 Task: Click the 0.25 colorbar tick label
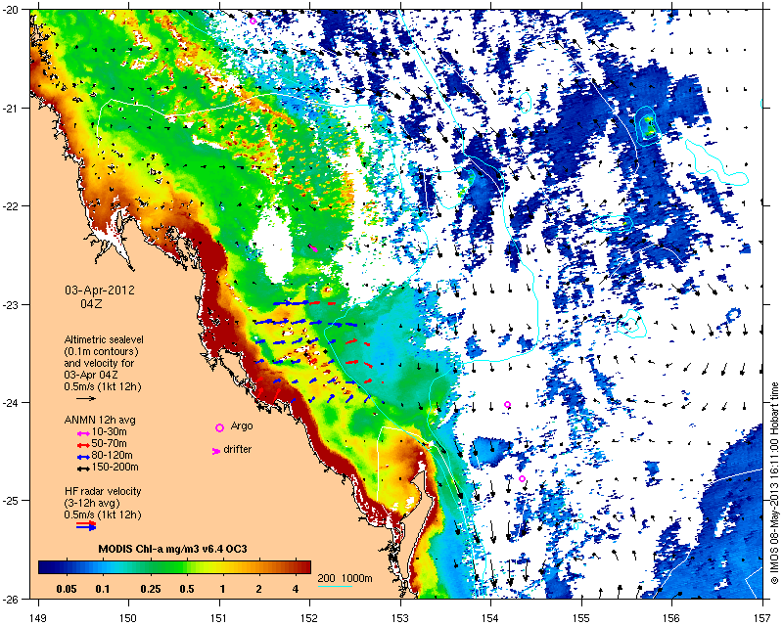(151, 589)
